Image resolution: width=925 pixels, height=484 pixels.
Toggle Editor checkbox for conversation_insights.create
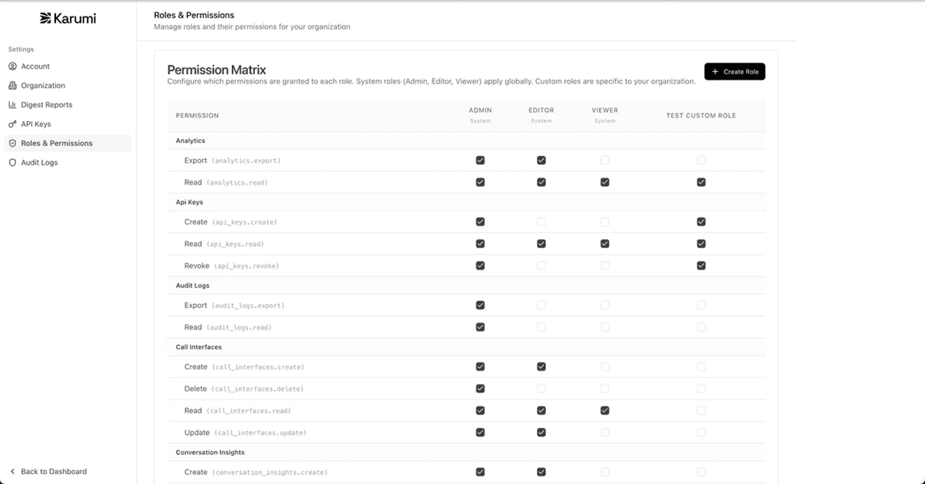[x=541, y=472]
